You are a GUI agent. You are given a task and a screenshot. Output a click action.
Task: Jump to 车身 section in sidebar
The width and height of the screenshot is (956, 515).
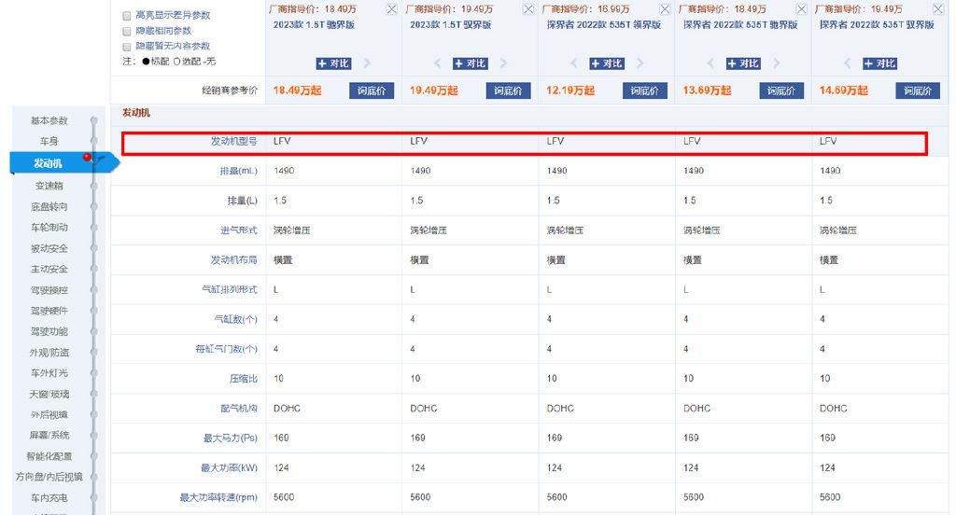tap(49, 142)
